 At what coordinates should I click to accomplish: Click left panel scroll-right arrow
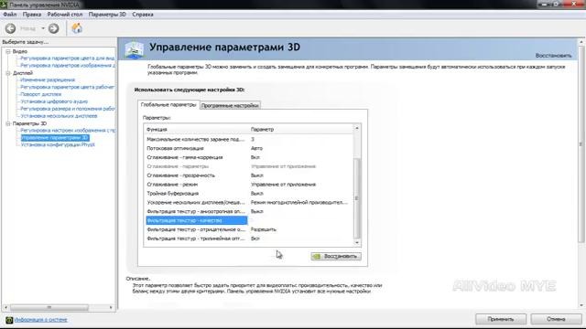tap(111, 307)
